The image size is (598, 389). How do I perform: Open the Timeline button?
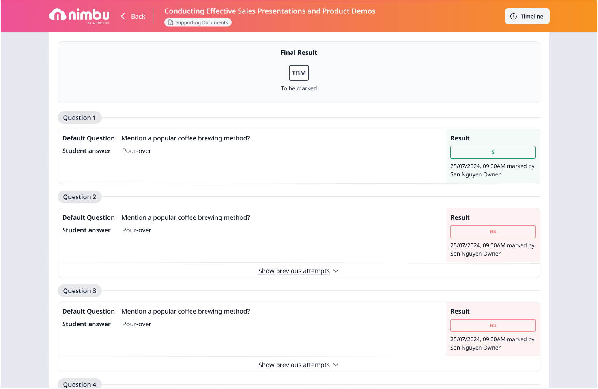point(527,16)
